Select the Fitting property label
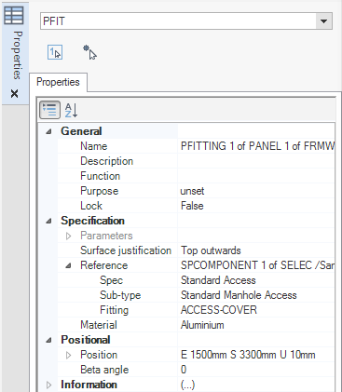 [x=114, y=310]
